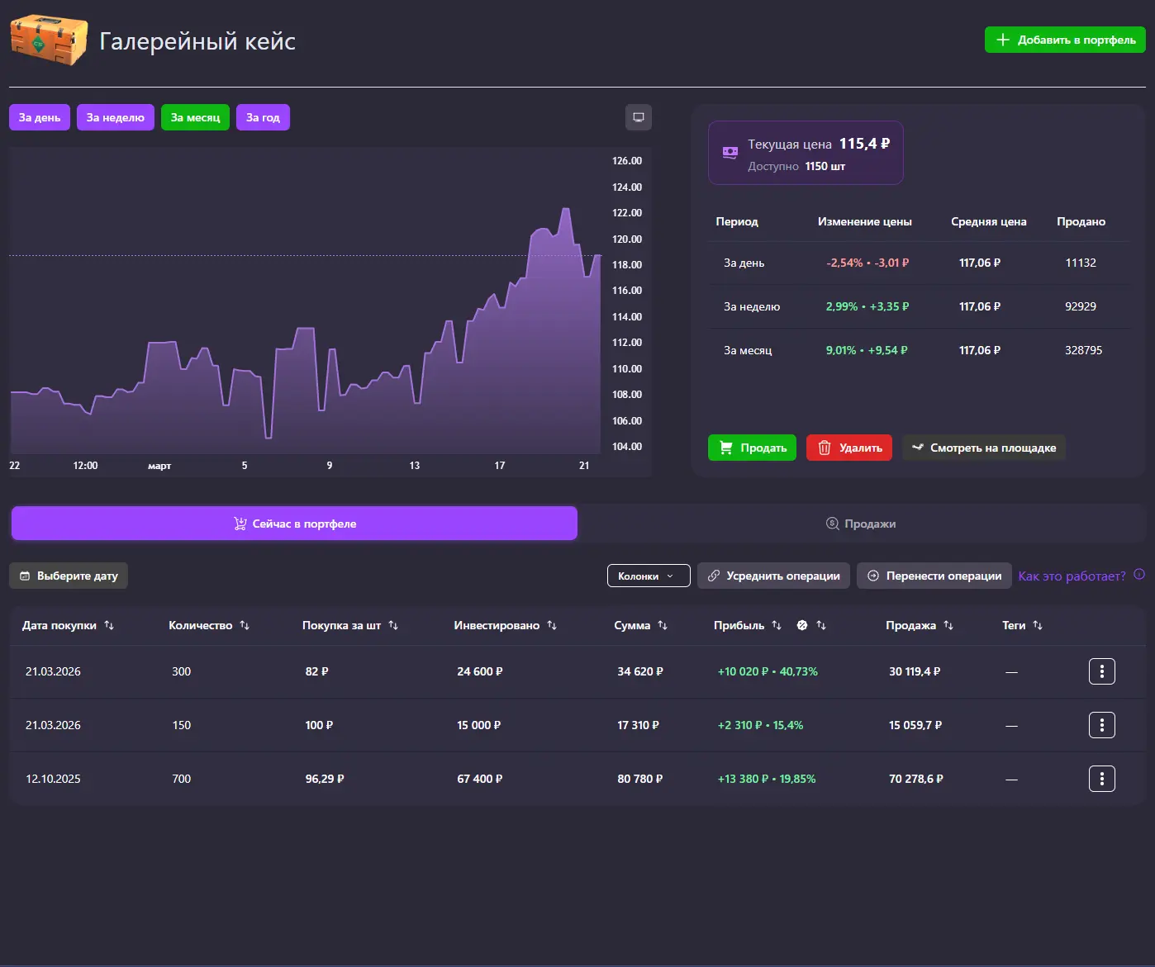Sort by Количество column arrows
Viewport: 1155px width, 967px height.
(x=245, y=625)
